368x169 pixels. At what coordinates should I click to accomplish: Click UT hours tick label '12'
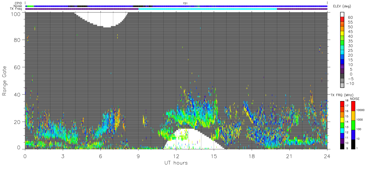tap(176, 156)
